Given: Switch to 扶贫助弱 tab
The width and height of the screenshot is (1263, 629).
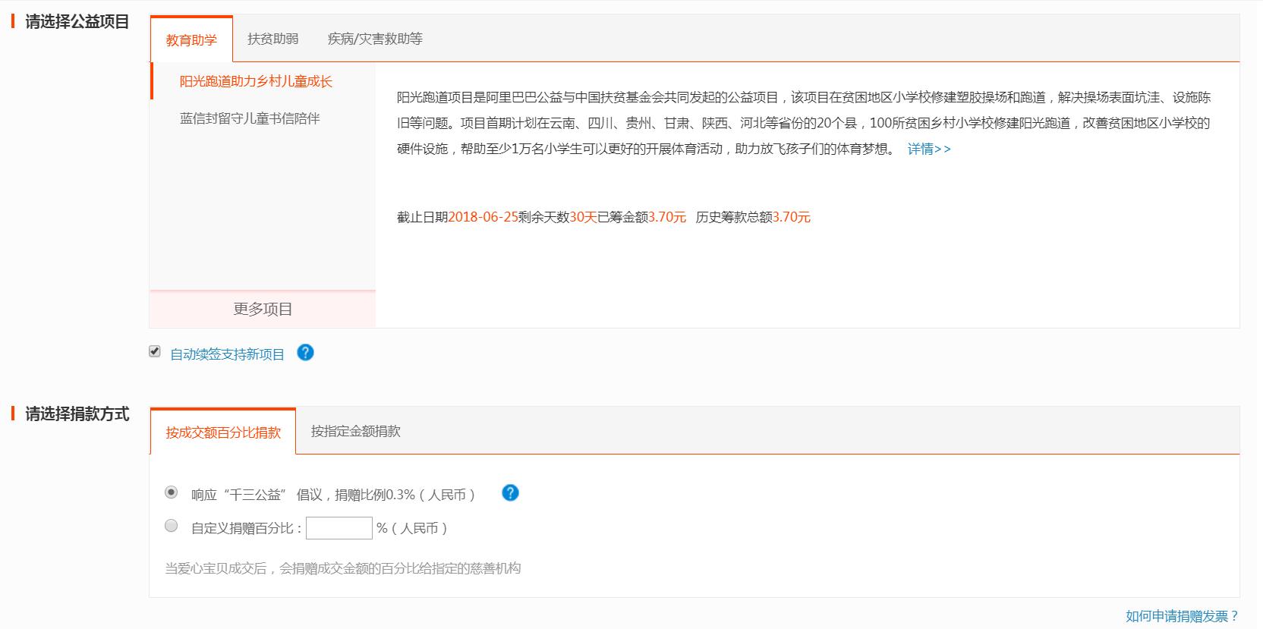Looking at the screenshot, I should [272, 39].
